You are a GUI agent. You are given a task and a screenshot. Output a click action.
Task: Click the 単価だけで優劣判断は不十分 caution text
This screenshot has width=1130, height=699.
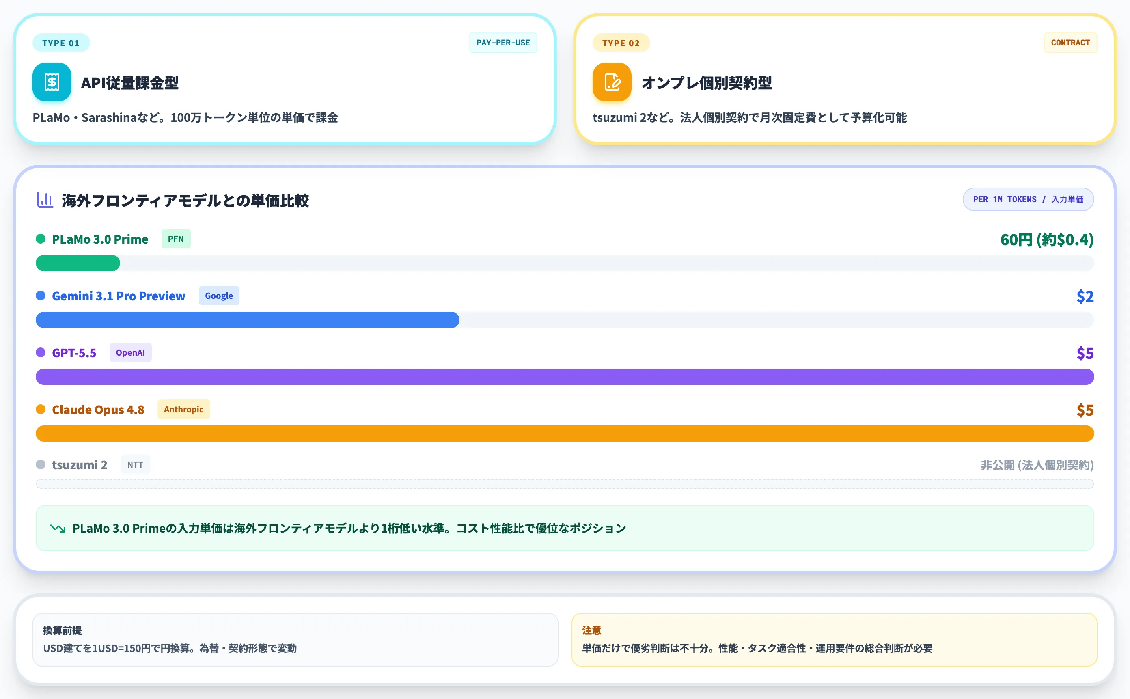click(x=757, y=649)
